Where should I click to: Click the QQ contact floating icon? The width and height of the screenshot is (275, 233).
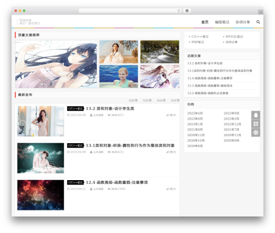[x=256, y=115]
